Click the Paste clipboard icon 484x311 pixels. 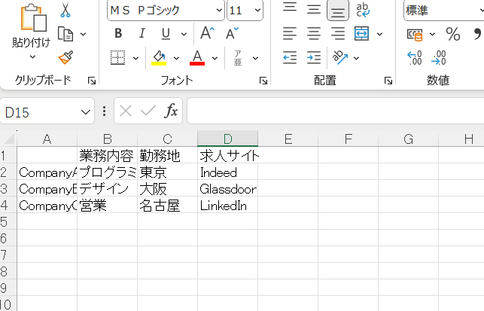[33, 18]
